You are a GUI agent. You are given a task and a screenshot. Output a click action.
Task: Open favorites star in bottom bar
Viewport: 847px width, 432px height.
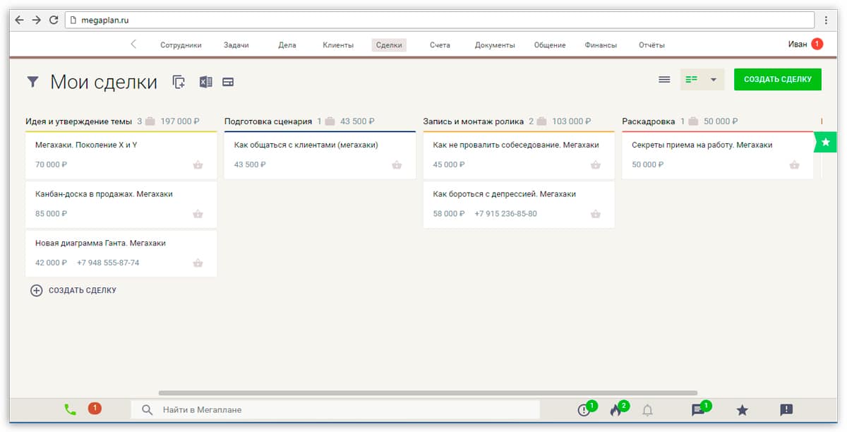[x=742, y=410]
